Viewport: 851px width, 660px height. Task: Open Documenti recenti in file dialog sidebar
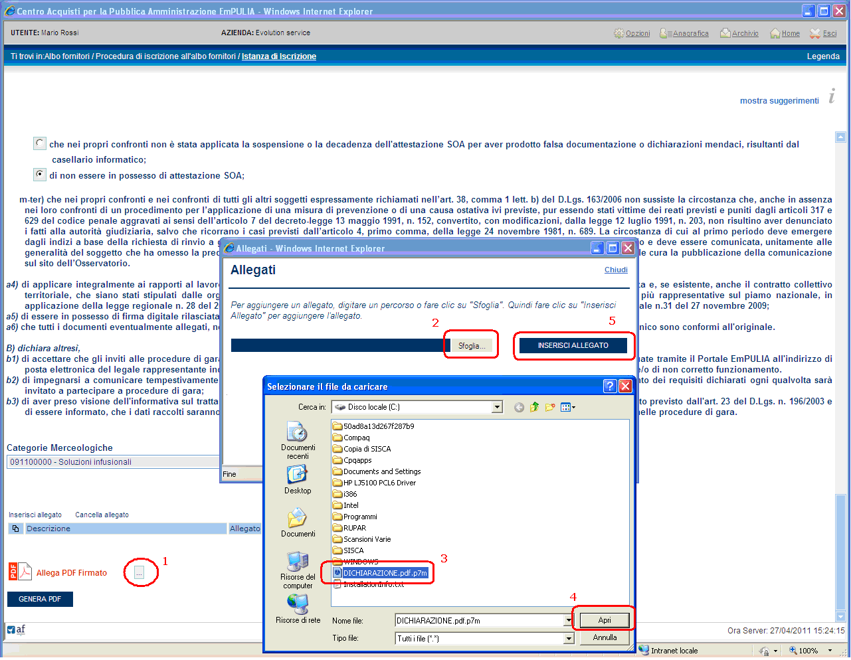[298, 441]
